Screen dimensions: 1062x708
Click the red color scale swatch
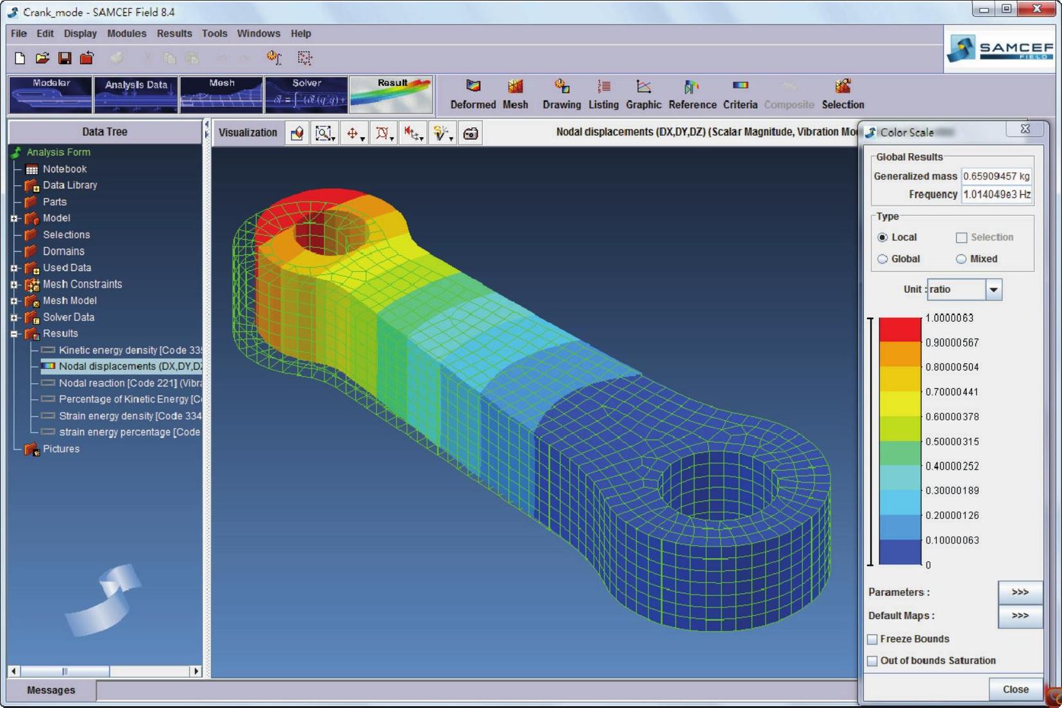pyautogui.click(x=900, y=329)
